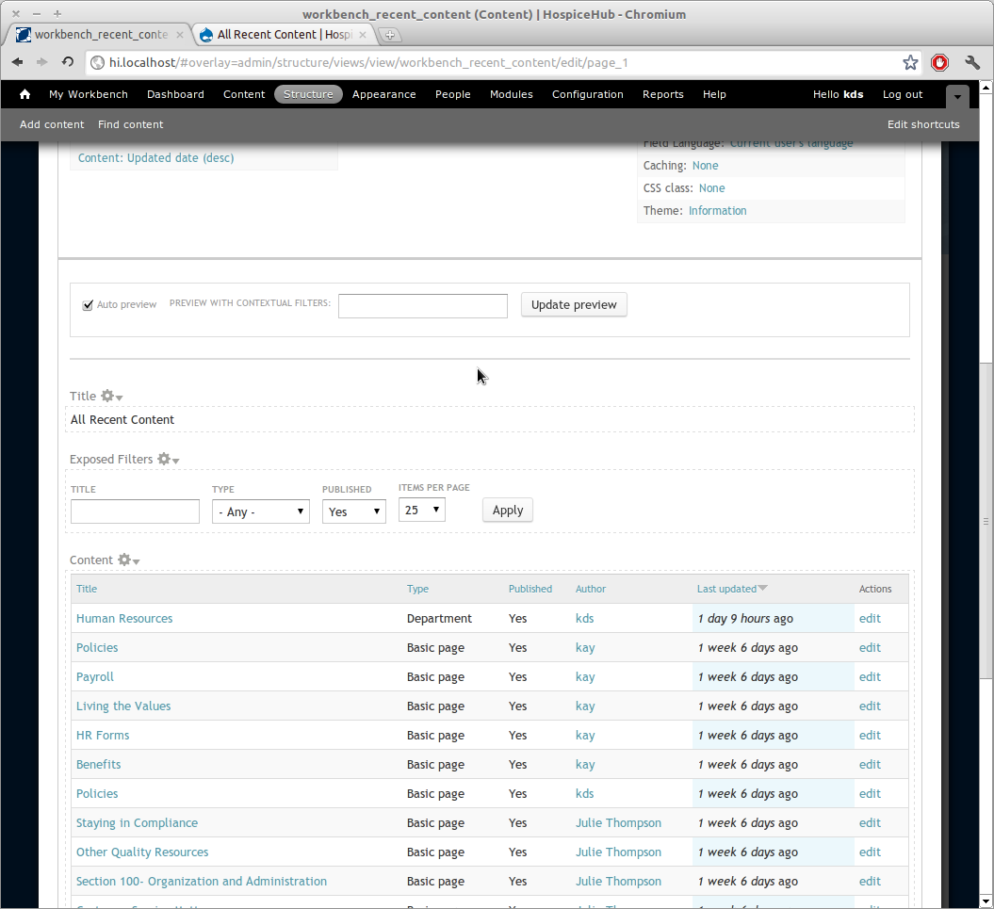
Task: Click Edit shortcuts link
Action: click(923, 125)
